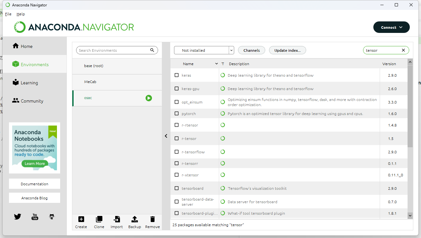Click the r-tensorr package name
421x238 pixels.
(x=190, y=163)
